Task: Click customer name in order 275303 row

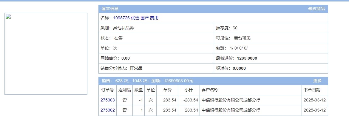Action: coord(231,100)
